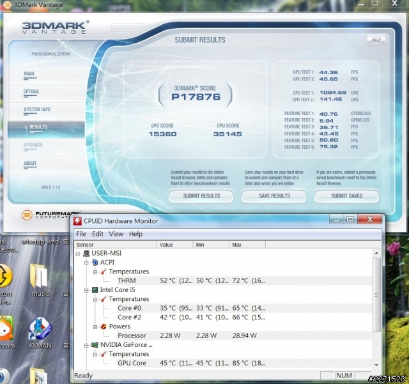Viewport: 409px width, 384px height.
Task: Collapse the Intel Core i5 node
Action: tap(86, 290)
